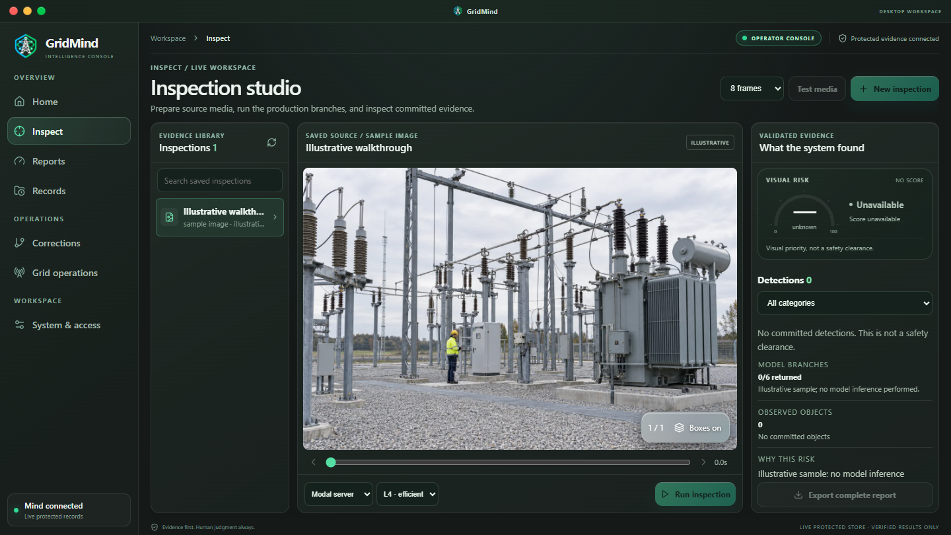Start a New inspection
Viewport: 951px width, 535px height.
895,89
